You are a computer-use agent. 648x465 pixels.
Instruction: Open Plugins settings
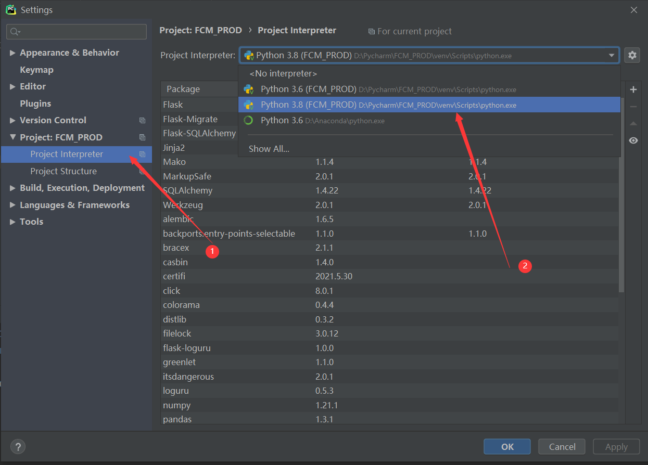pos(35,104)
